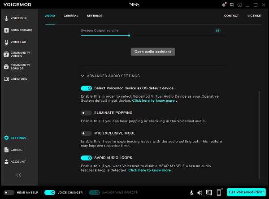269x199 pixels.
Task: Open the Contact tab
Action: pos(231,16)
